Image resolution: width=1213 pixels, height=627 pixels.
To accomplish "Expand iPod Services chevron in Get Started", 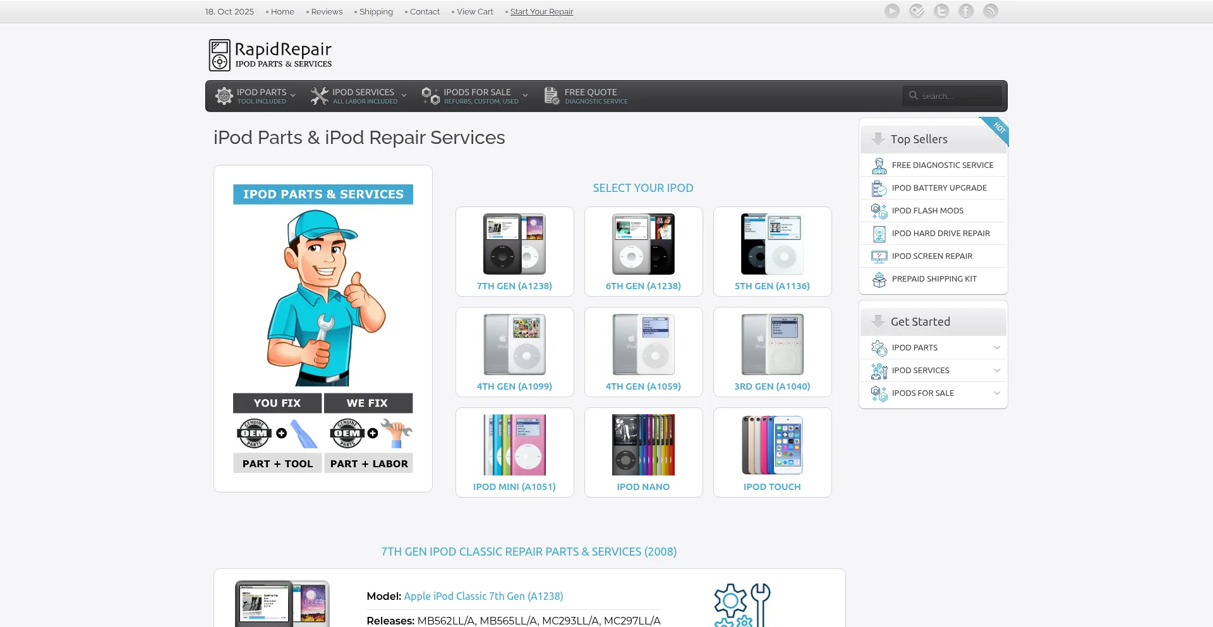I will tap(997, 371).
